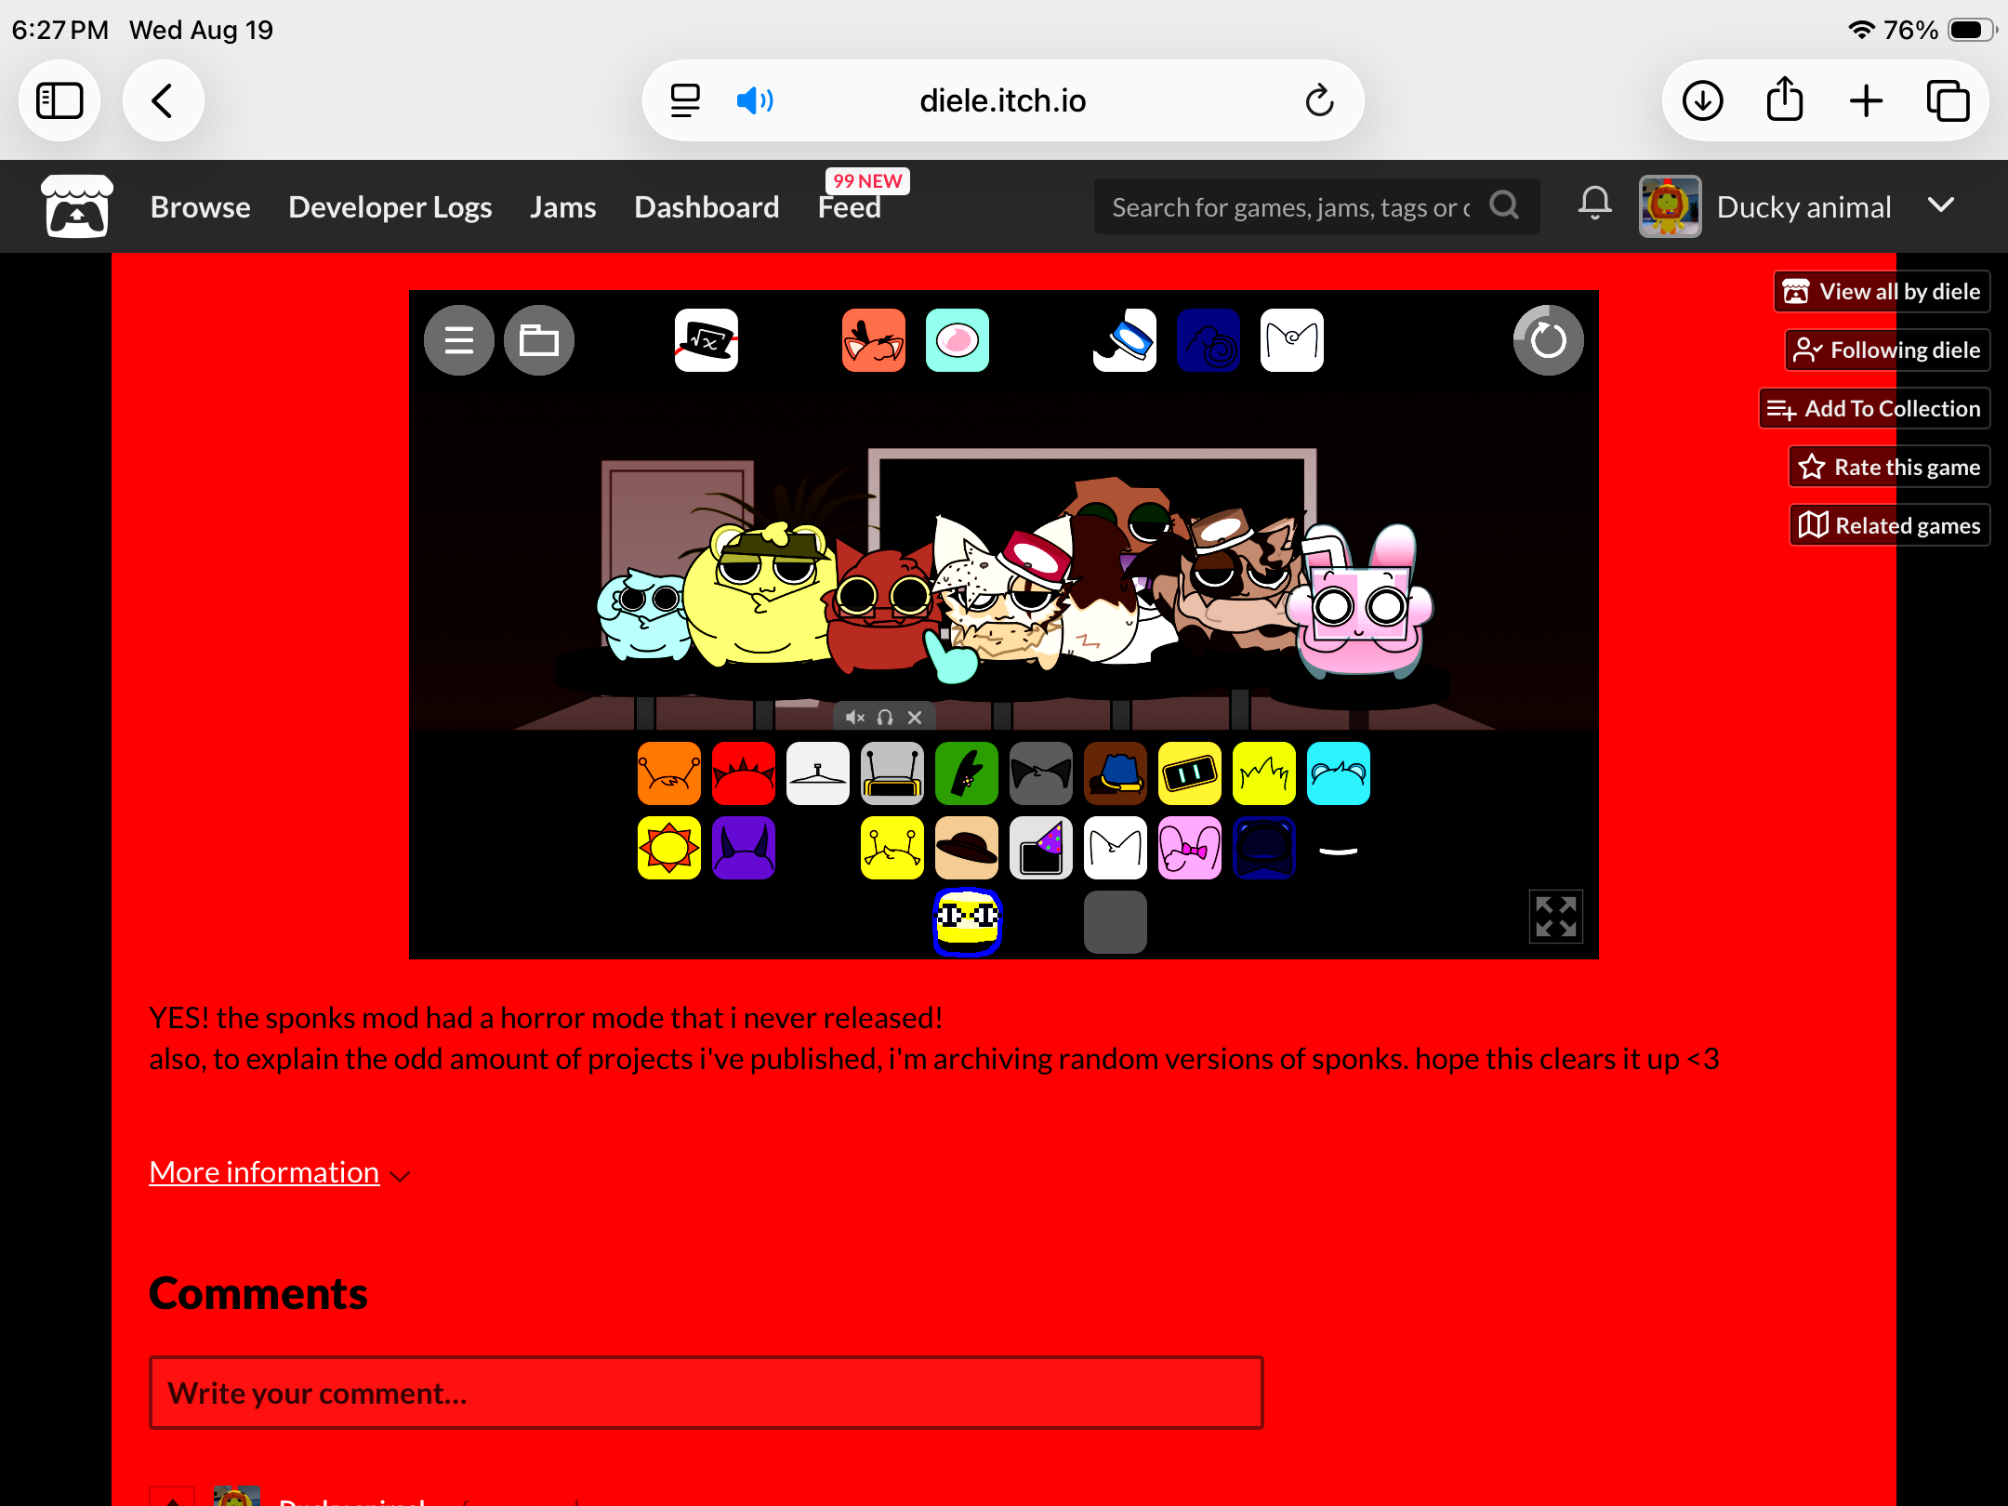Pick the plain gray square icon

1116,922
